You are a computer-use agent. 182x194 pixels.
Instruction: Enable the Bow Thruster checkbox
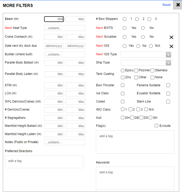coord(123,85)
